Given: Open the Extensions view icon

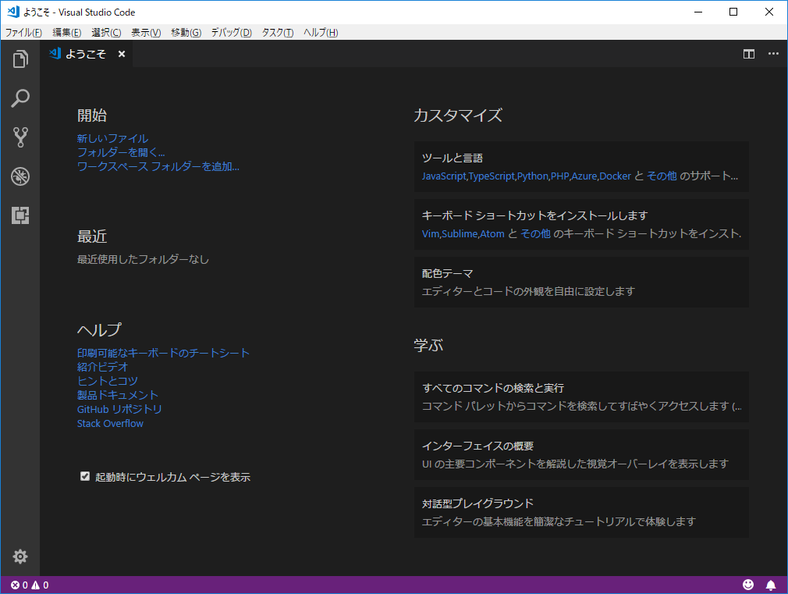Looking at the screenshot, I should [x=20, y=215].
